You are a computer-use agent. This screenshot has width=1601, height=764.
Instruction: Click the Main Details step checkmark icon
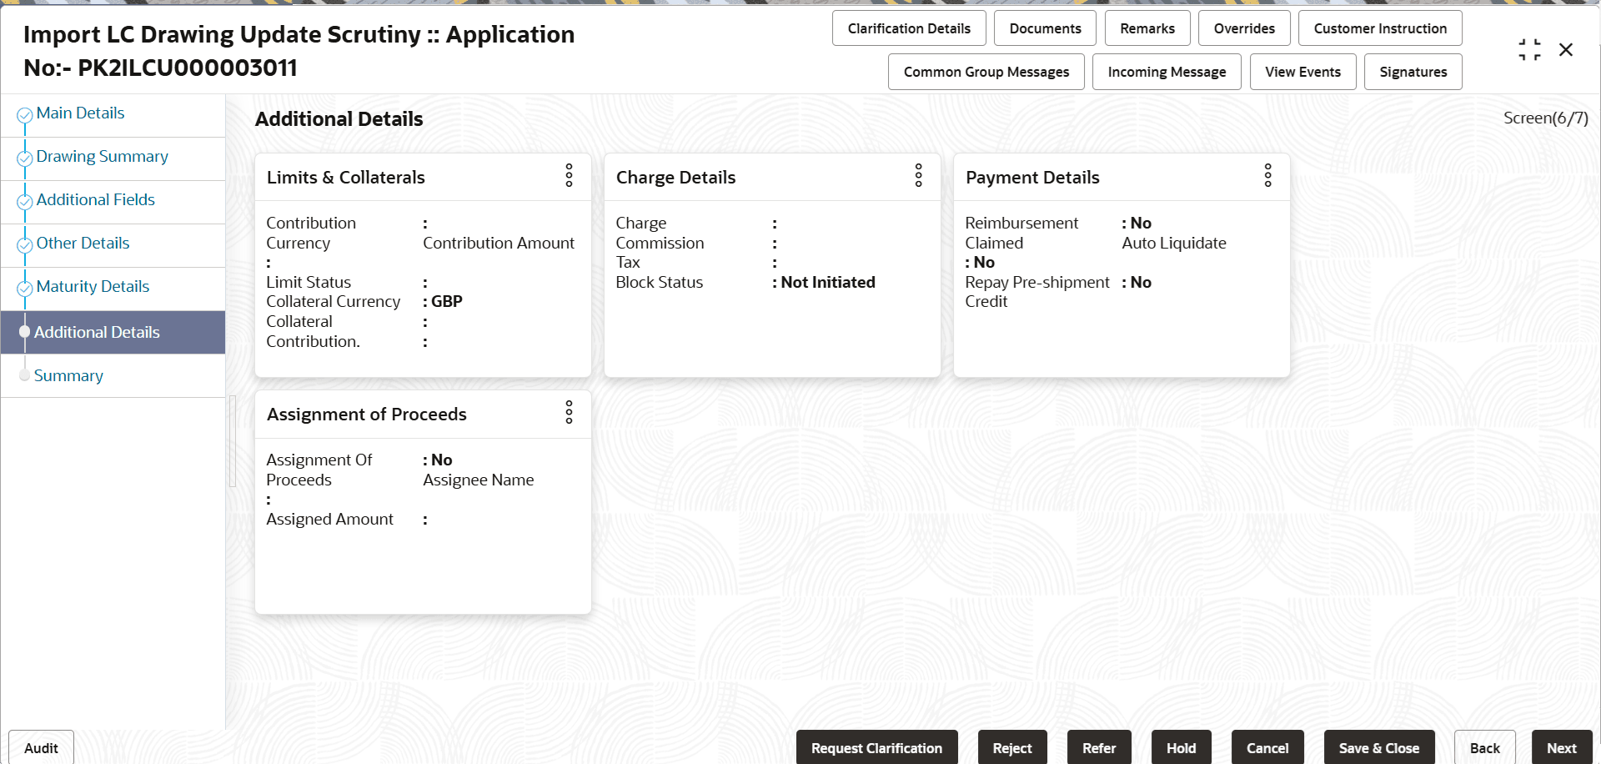[x=25, y=115]
